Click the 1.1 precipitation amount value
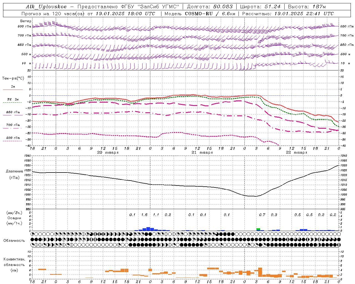 pos(156,215)
